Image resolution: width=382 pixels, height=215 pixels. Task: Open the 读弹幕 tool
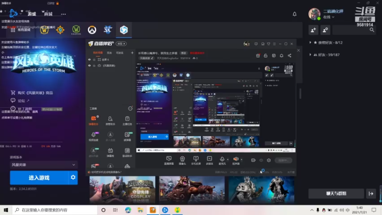pyautogui.click(x=127, y=137)
